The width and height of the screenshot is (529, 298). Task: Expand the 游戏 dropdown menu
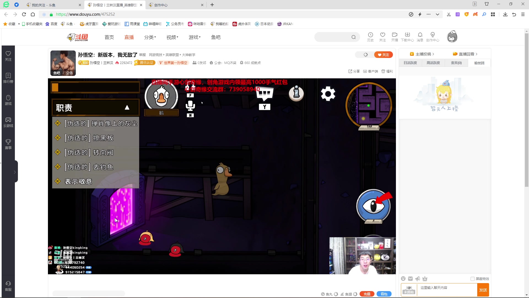[x=195, y=37]
